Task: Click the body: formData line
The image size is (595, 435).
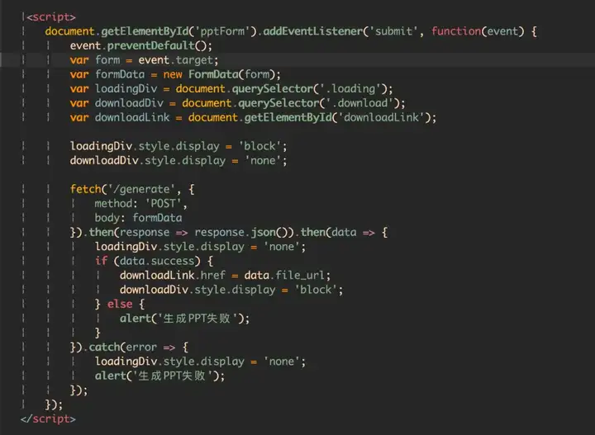Action: pyautogui.click(x=138, y=218)
